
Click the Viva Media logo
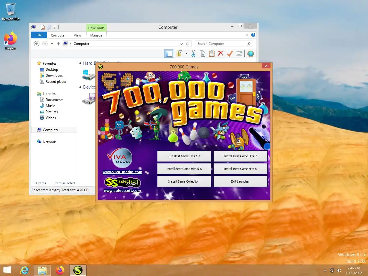120,158
